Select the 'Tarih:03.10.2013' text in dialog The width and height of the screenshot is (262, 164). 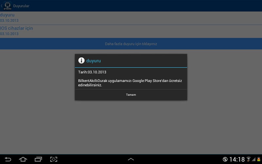click(x=92, y=72)
